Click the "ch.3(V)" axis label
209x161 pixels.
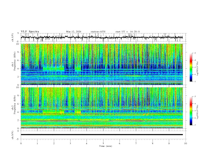pyautogui.click(x=12, y=135)
